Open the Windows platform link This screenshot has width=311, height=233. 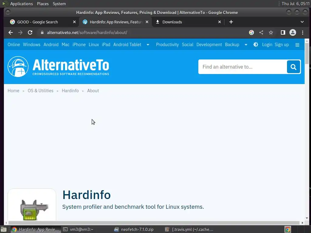pyautogui.click(x=32, y=45)
